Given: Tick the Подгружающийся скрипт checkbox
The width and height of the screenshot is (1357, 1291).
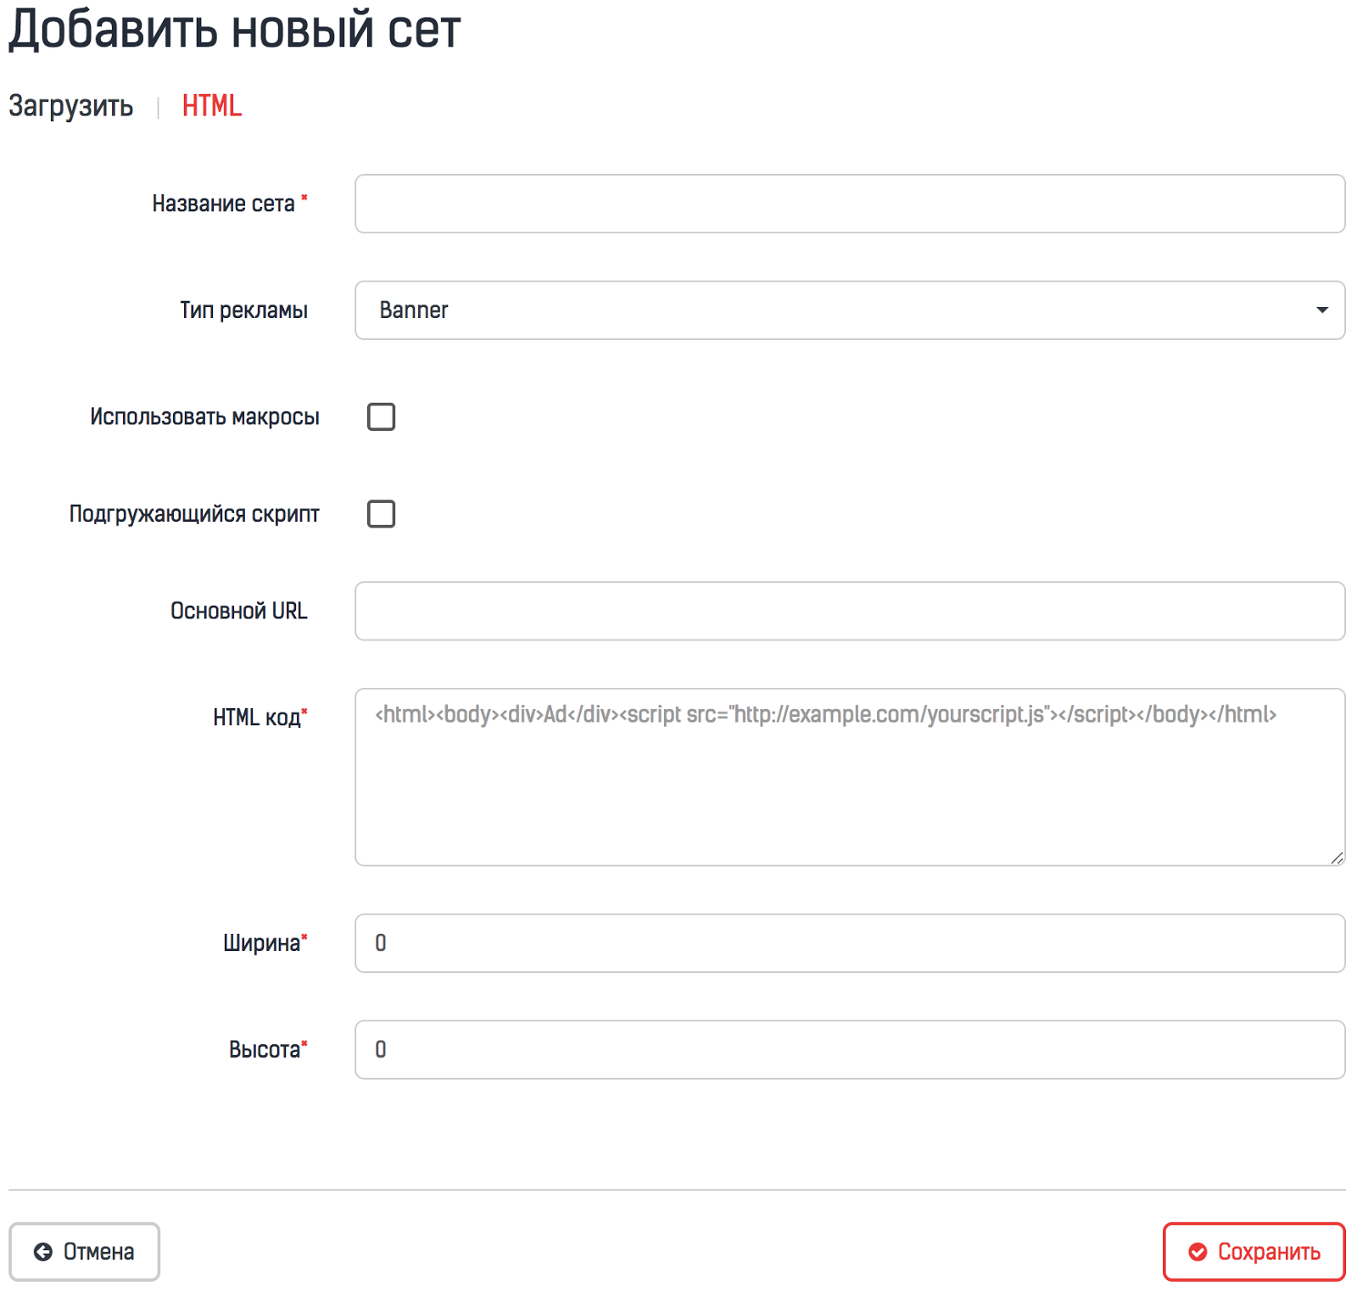Looking at the screenshot, I should (x=381, y=514).
